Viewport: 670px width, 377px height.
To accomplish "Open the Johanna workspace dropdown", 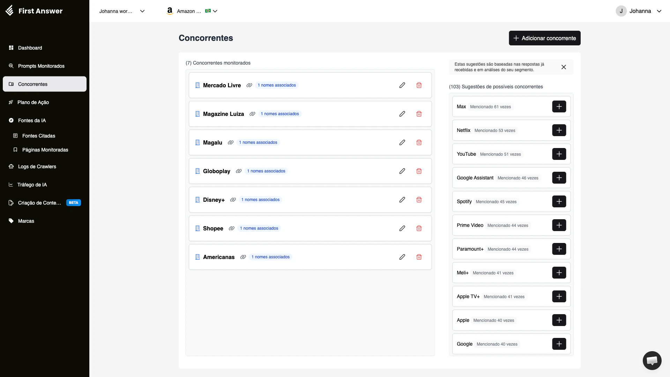I will [x=122, y=11].
